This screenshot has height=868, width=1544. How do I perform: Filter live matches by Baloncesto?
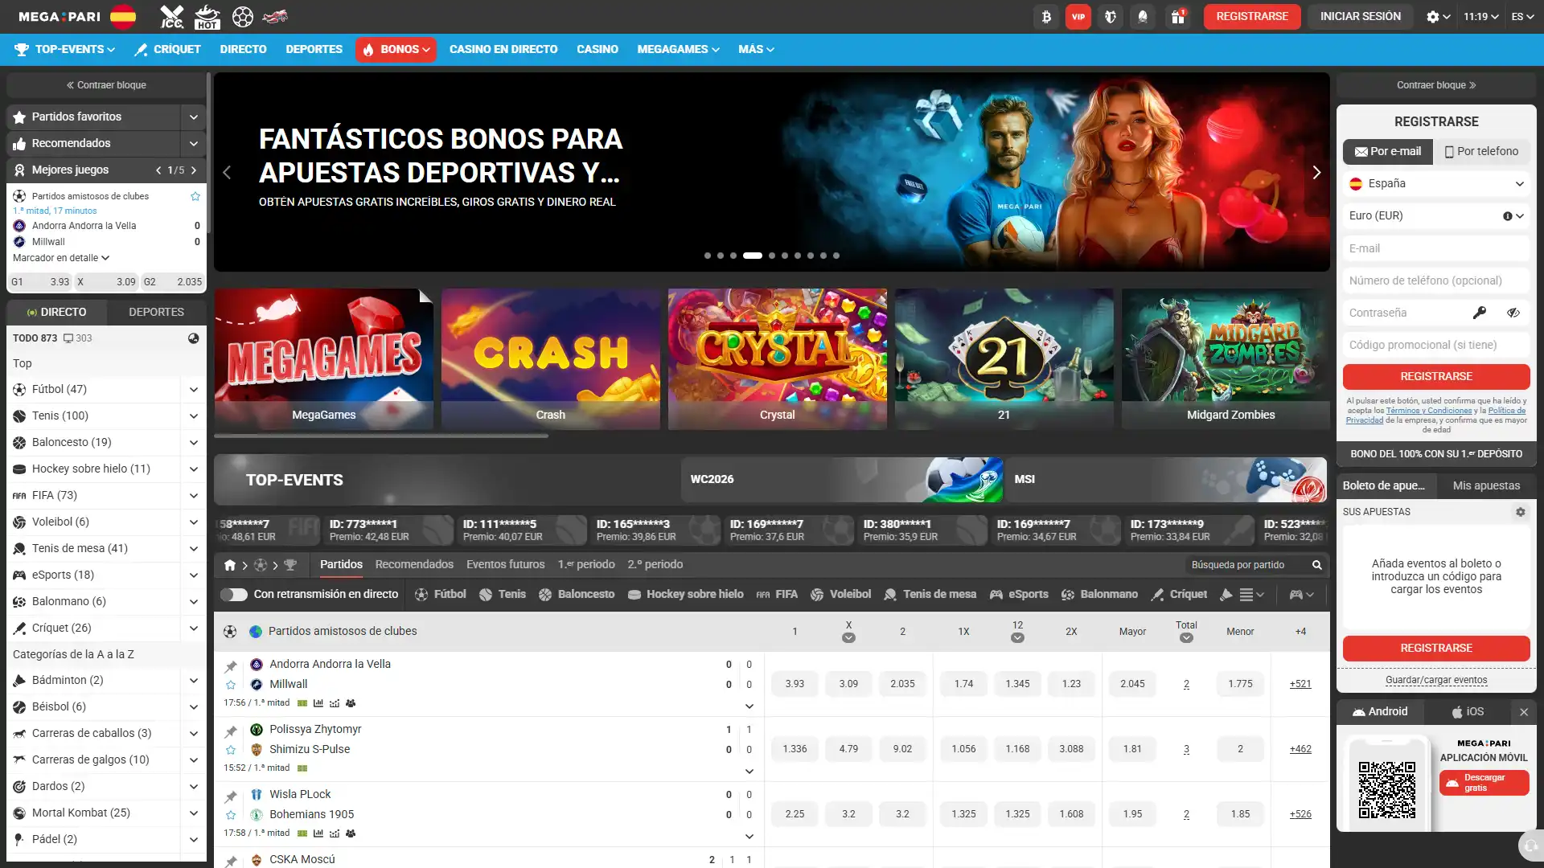(577, 595)
